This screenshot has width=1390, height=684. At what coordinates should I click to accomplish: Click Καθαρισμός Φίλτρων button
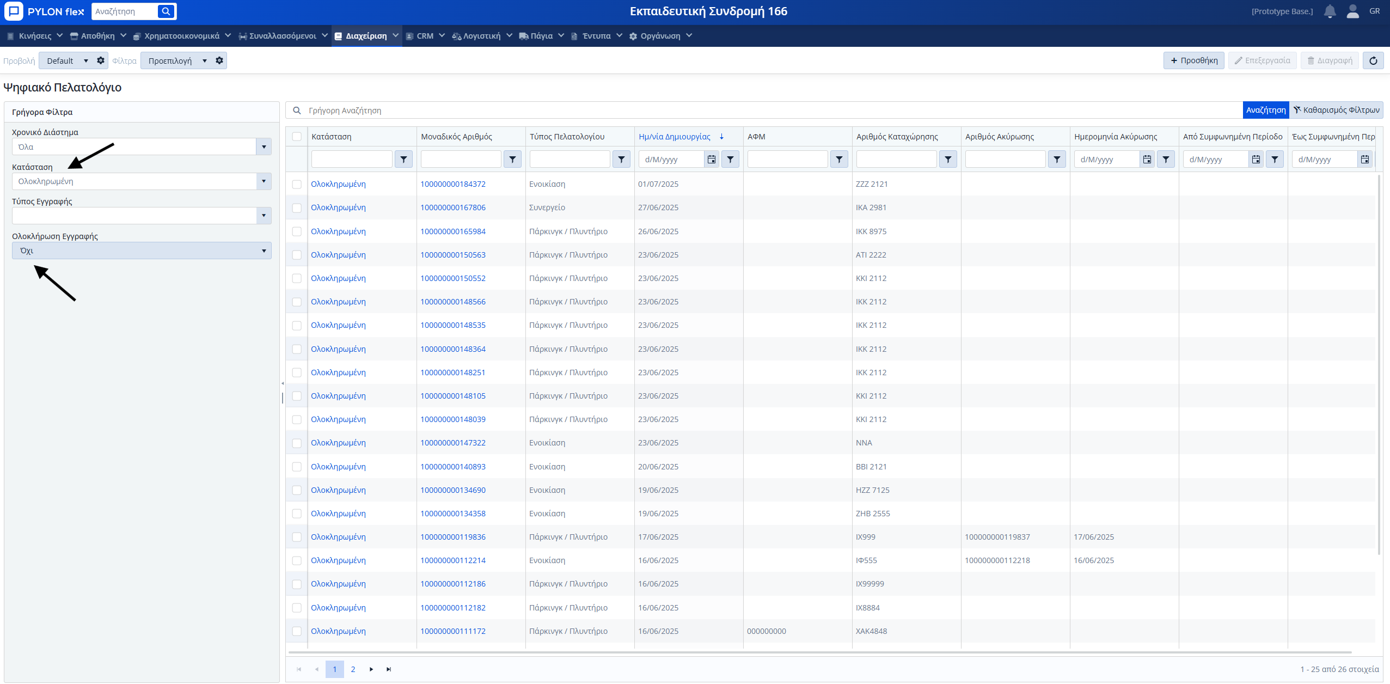tap(1337, 110)
